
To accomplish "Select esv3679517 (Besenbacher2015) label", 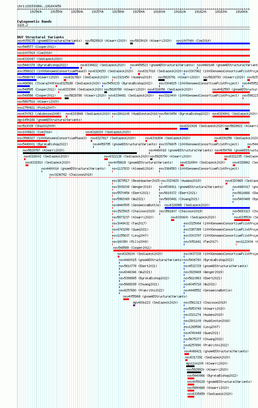I will coord(137,181).
